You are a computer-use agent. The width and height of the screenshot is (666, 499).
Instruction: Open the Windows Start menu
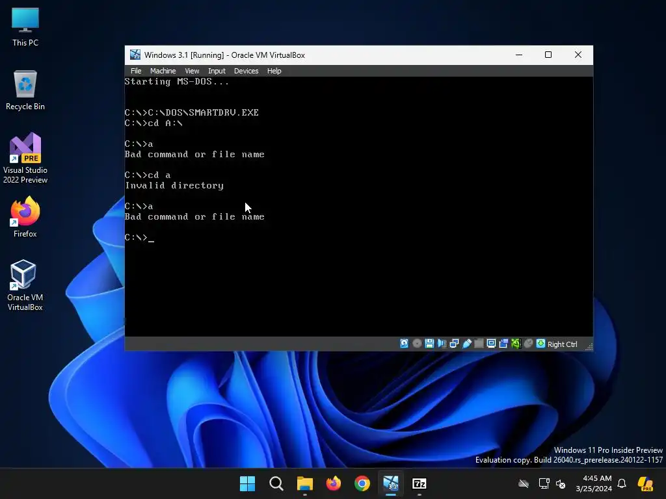point(247,483)
